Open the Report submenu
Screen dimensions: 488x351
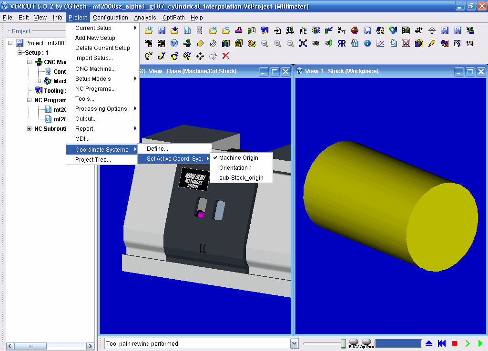click(x=102, y=128)
